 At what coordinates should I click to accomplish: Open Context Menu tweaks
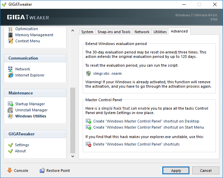27,41
